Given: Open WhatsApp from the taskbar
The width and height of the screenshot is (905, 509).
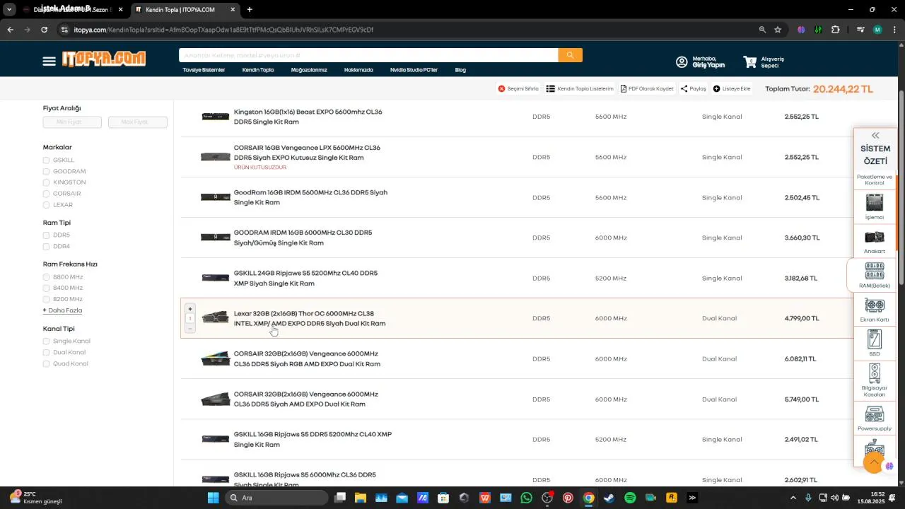Looking at the screenshot, I should [526, 498].
